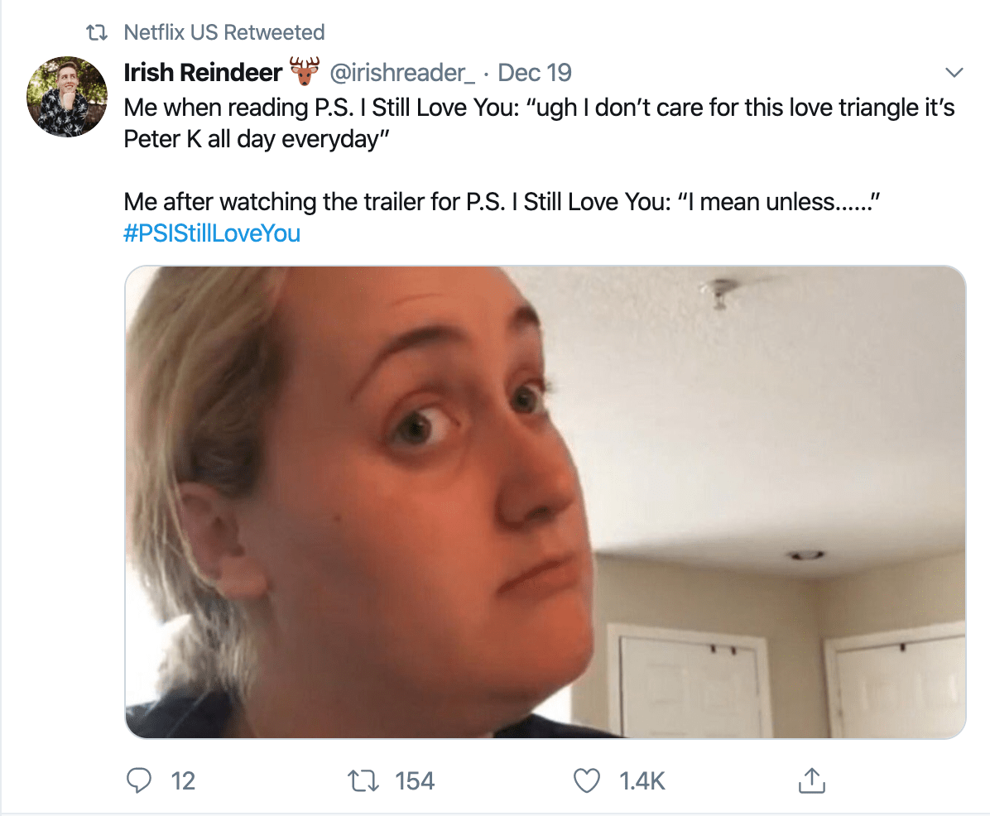Click the Dec 19 timestamp
This screenshot has width=990, height=816.
[x=535, y=73]
